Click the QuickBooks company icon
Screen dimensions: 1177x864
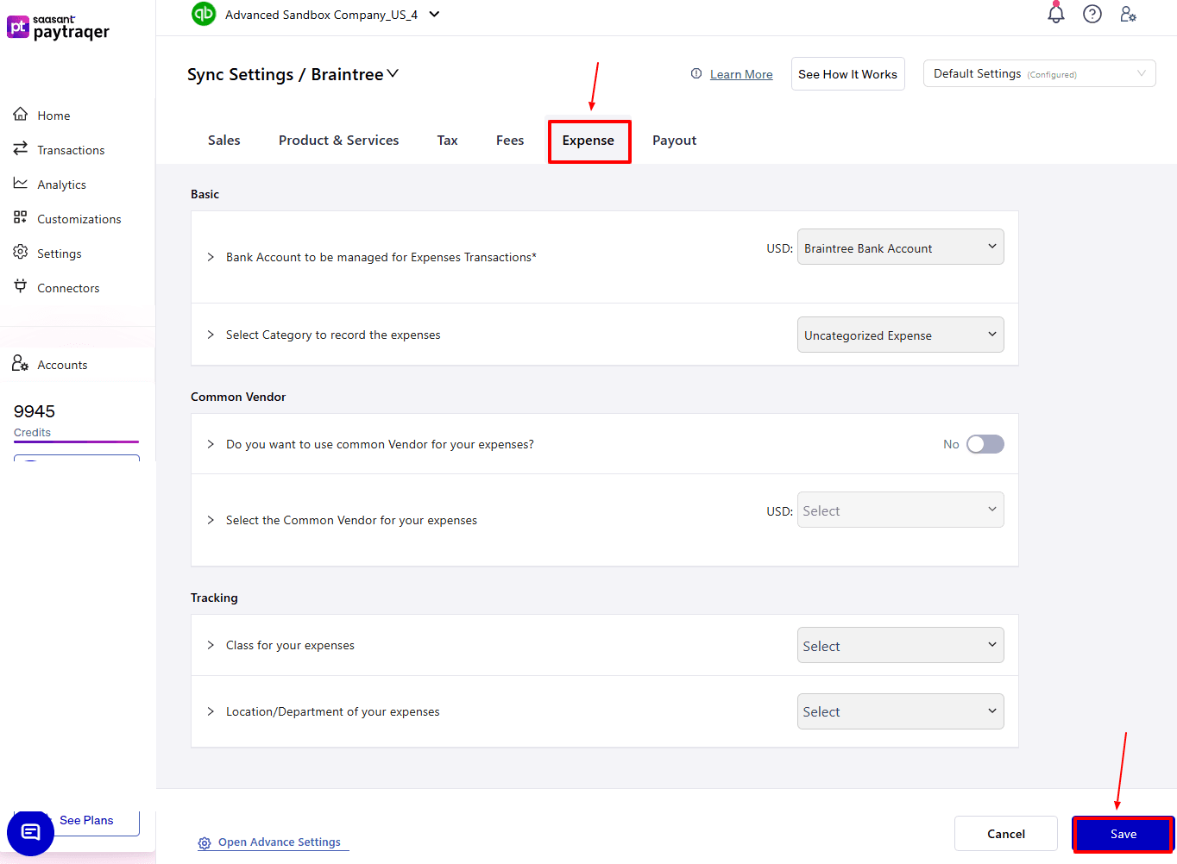pyautogui.click(x=204, y=14)
